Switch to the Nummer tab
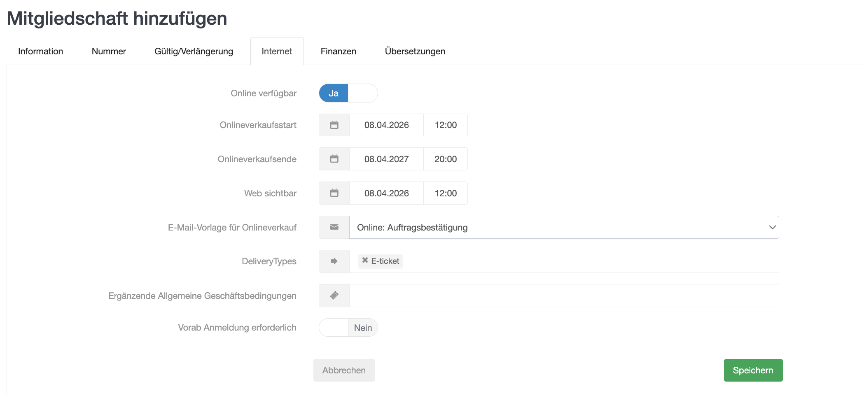The width and height of the screenshot is (864, 396). [x=109, y=51]
